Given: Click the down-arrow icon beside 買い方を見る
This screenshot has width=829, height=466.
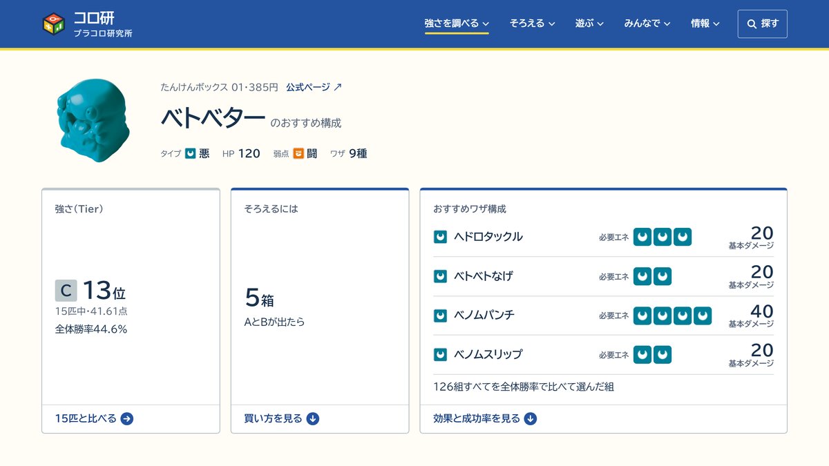Looking at the screenshot, I should 313,418.
